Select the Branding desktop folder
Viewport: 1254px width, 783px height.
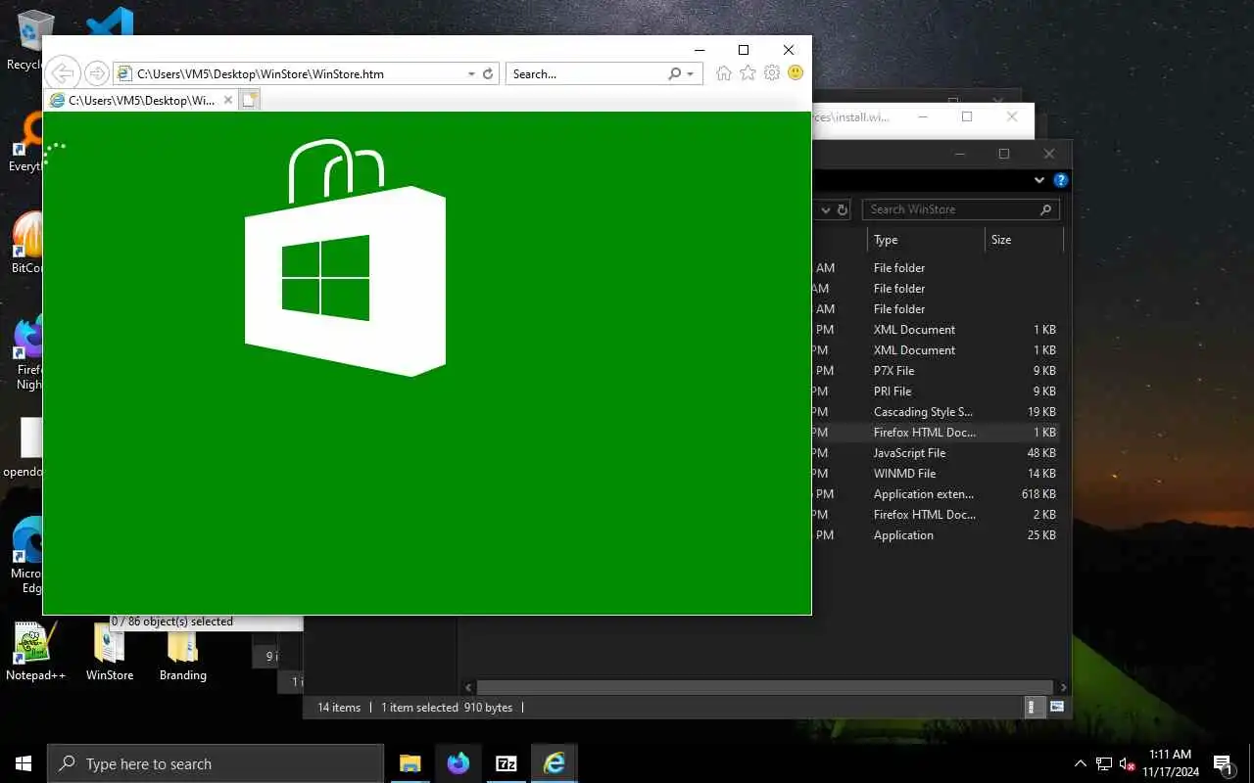183,652
